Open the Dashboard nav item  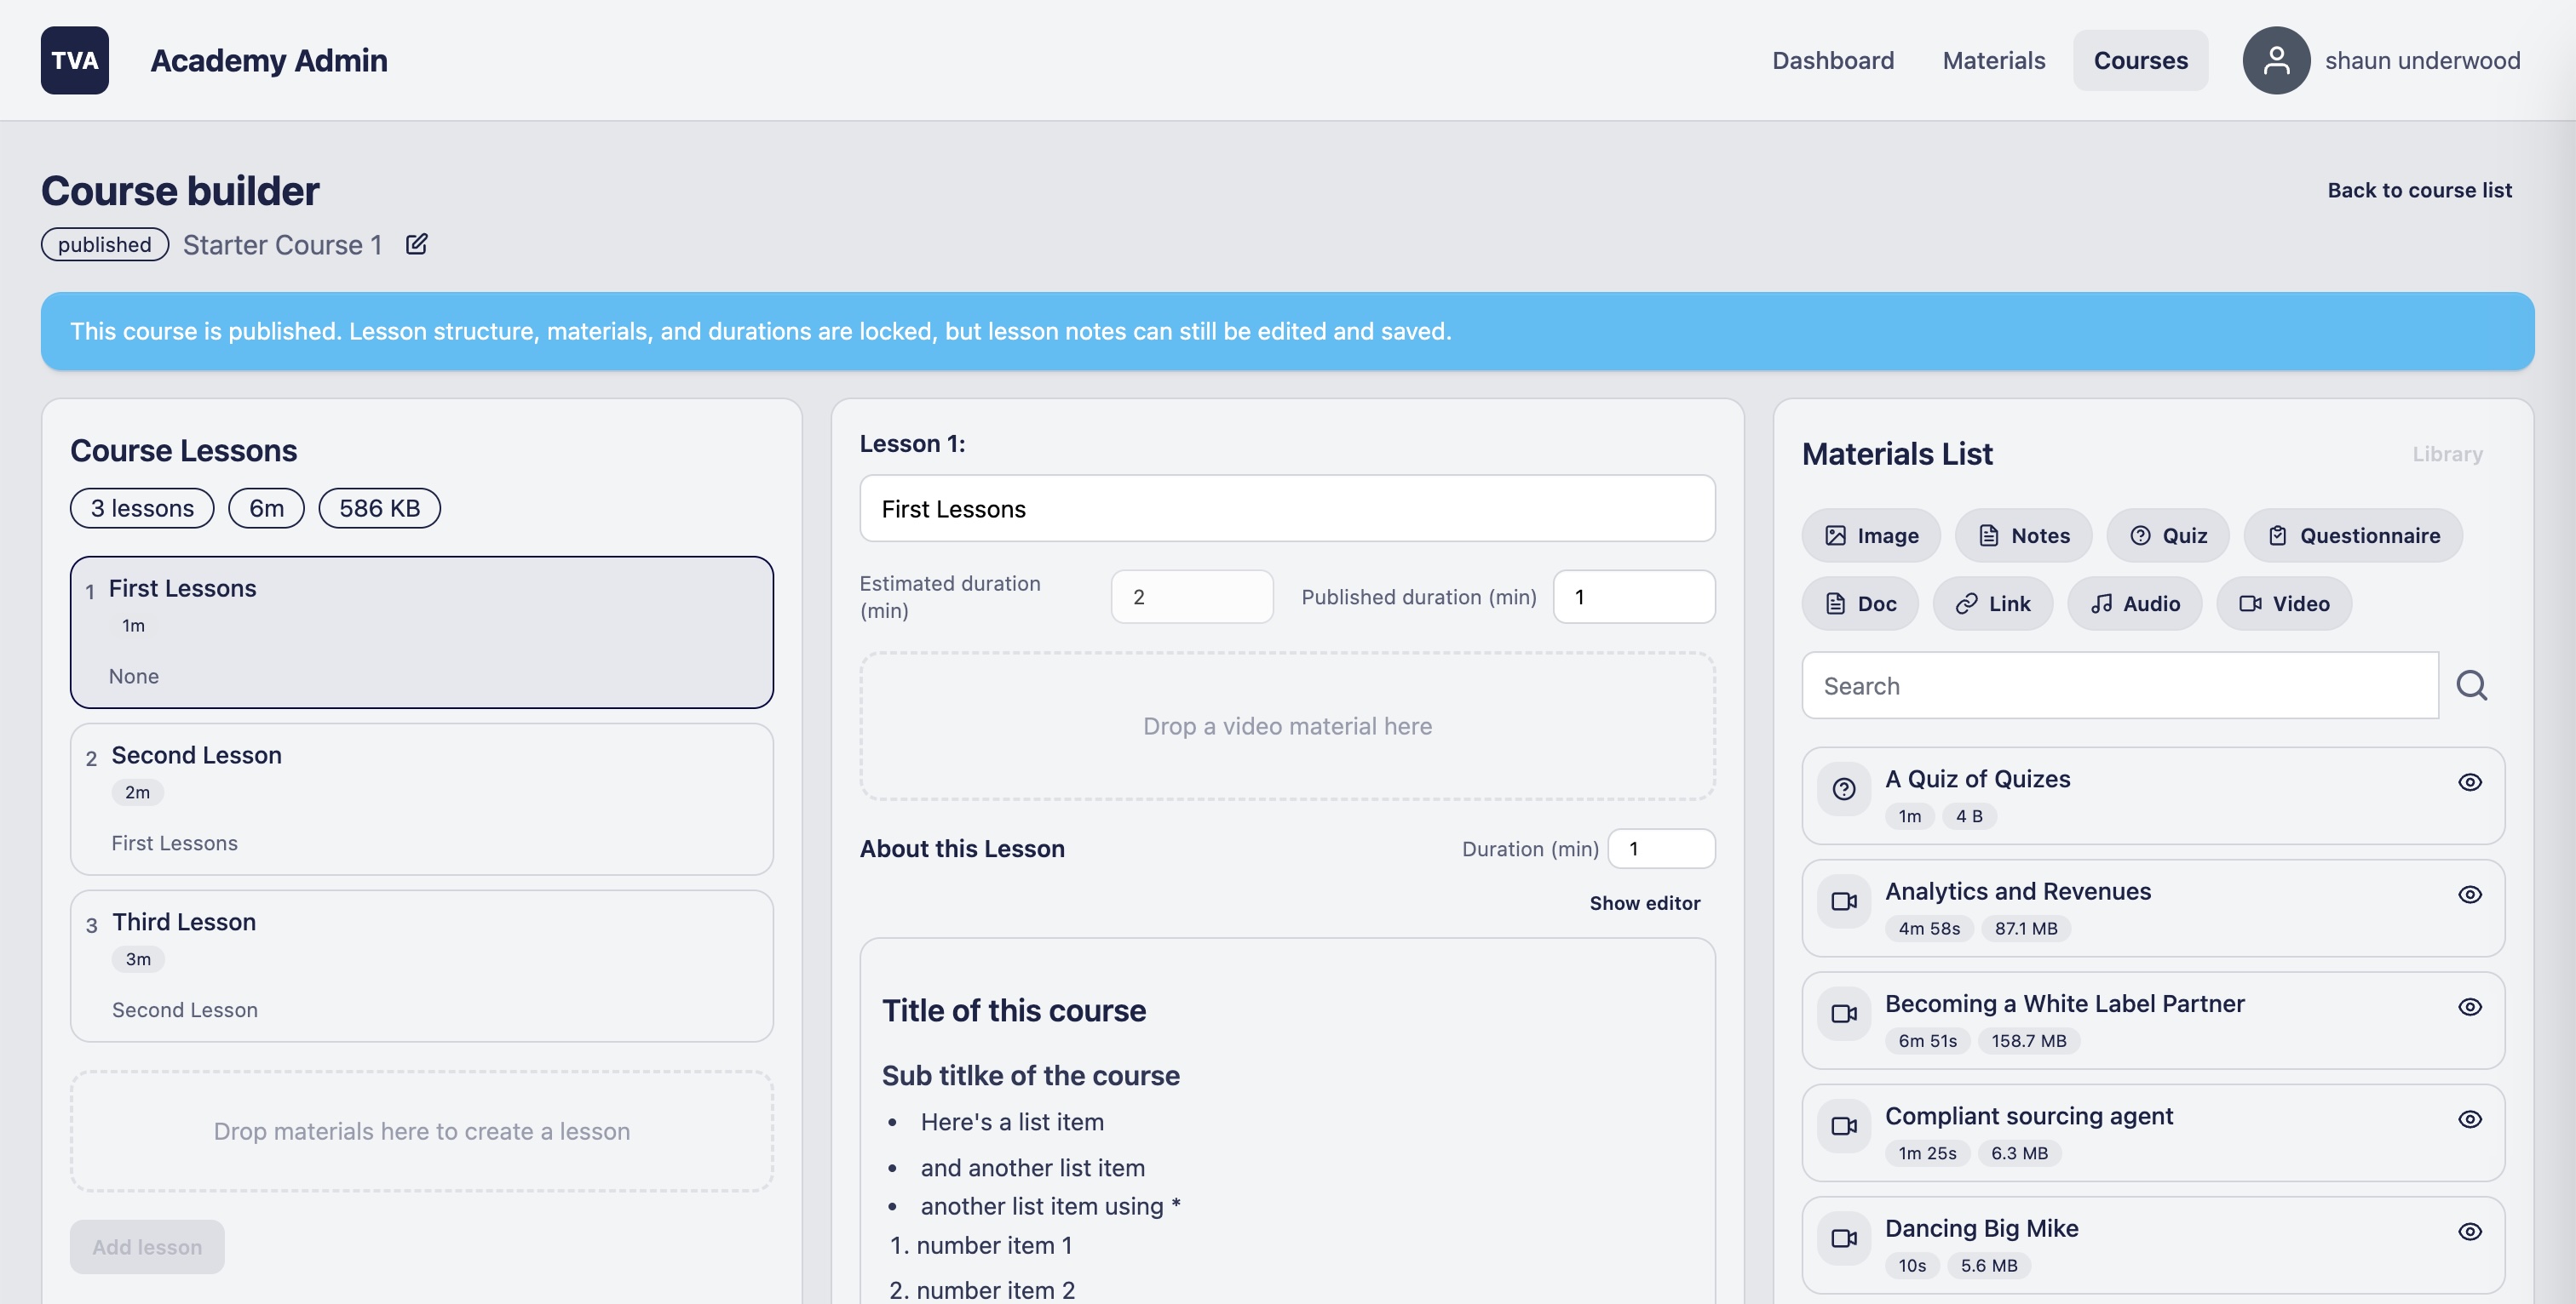coord(1833,60)
